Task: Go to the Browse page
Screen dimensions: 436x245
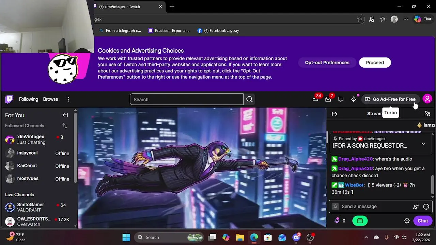Action: tap(50, 99)
